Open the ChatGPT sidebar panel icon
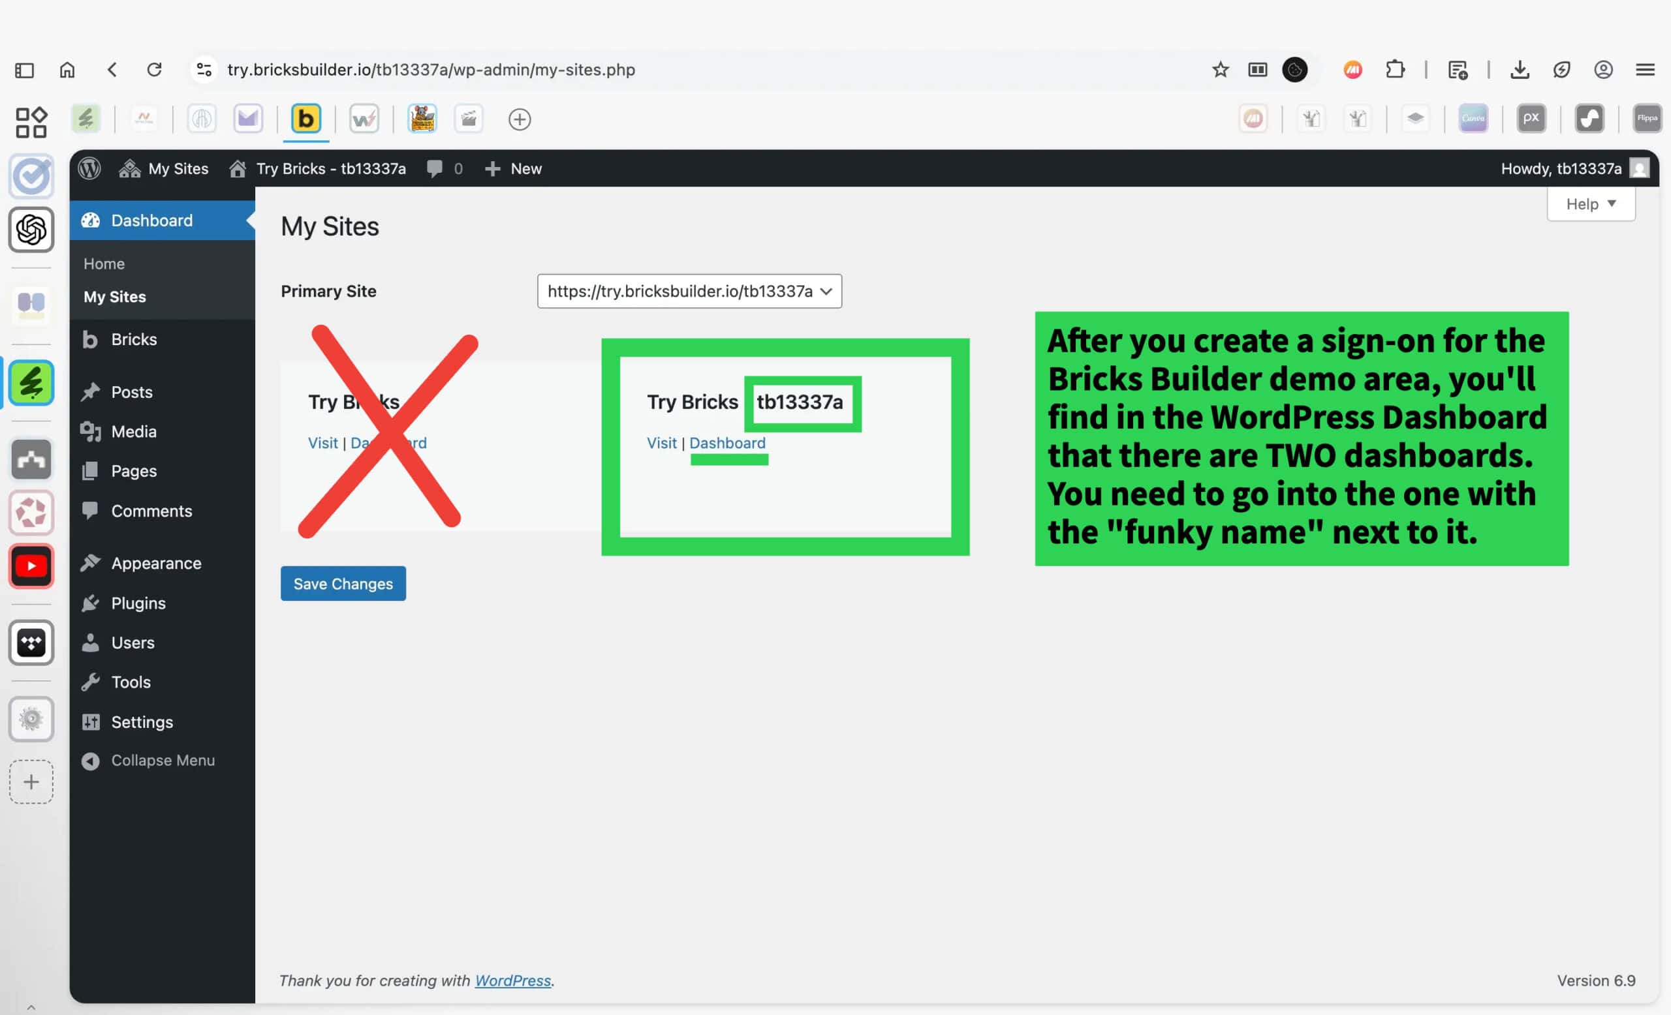This screenshot has height=1015, width=1671. 31,230
